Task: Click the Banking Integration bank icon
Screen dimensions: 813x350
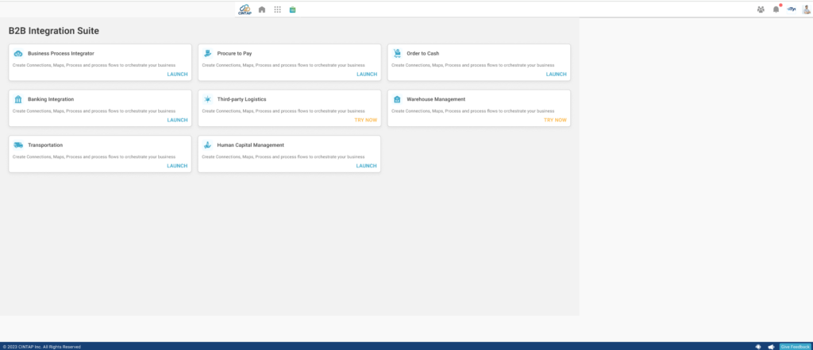Action: 18,99
